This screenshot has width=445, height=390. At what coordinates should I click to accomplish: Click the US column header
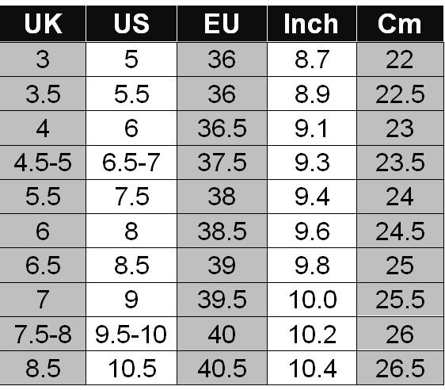[x=131, y=24]
